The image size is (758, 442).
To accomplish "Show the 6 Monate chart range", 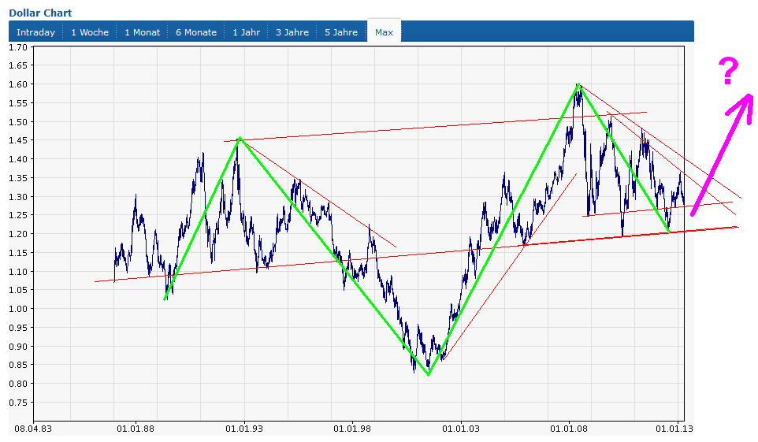I will (x=196, y=32).
